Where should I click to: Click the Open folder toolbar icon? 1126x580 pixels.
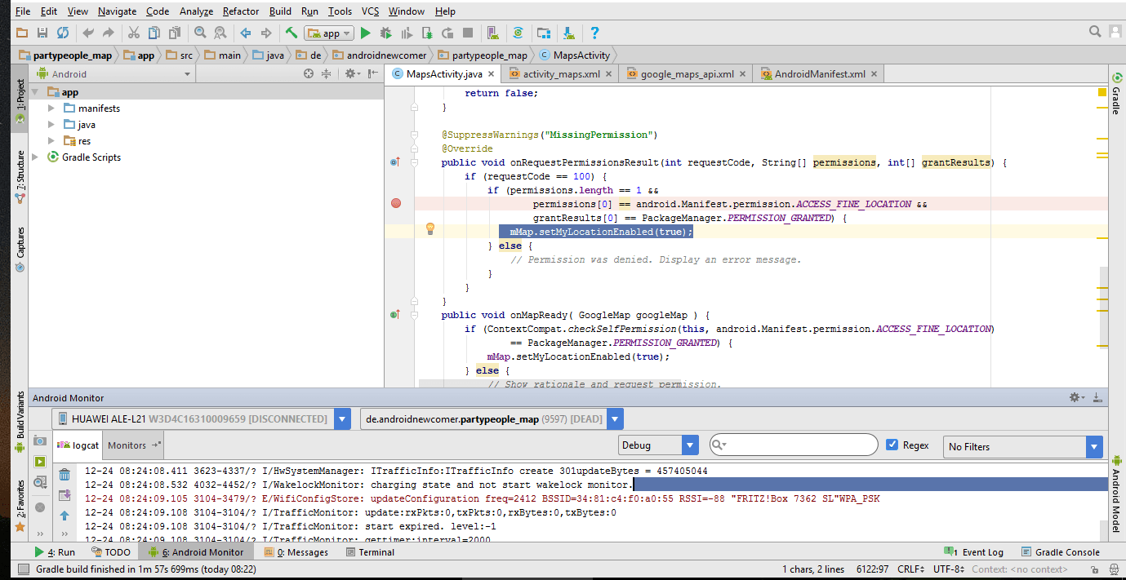[22, 33]
